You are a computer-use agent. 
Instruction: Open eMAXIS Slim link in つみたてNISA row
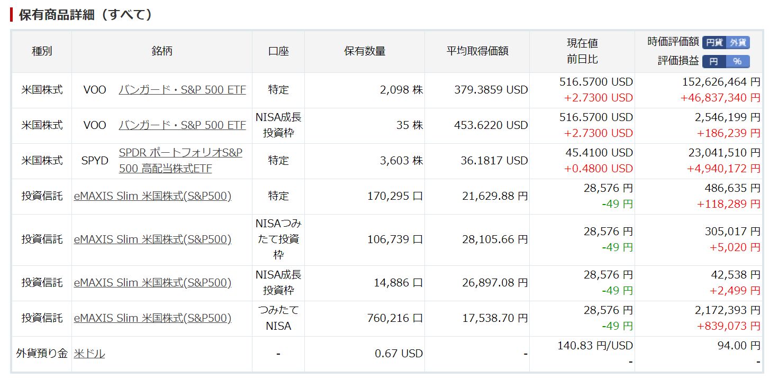pyautogui.click(x=152, y=318)
